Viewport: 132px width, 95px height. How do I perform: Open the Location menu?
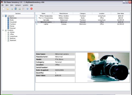point(26,5)
